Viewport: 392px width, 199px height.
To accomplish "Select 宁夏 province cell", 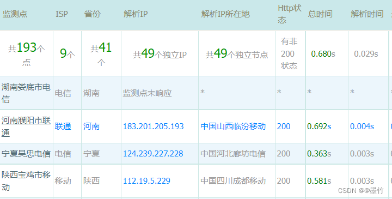I will point(91,154).
